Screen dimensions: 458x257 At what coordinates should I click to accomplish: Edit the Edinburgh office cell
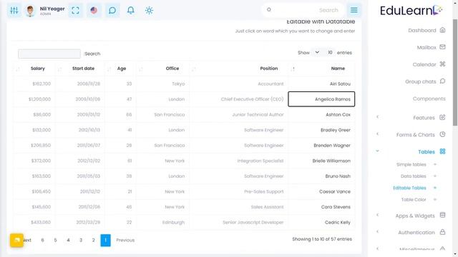[x=162, y=222]
